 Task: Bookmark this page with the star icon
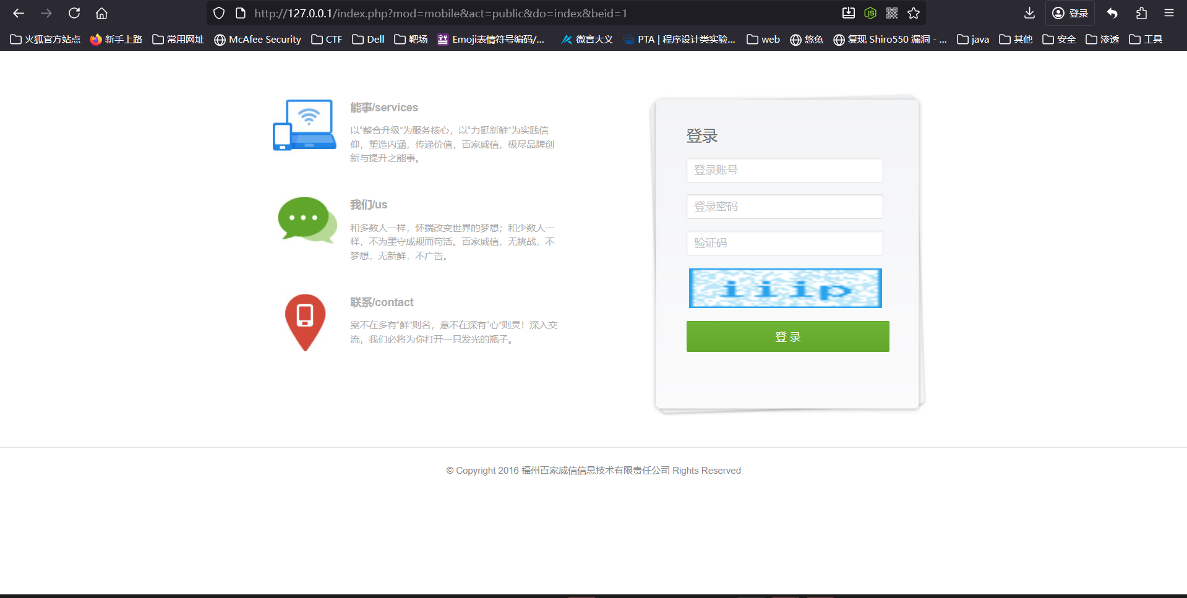(914, 13)
